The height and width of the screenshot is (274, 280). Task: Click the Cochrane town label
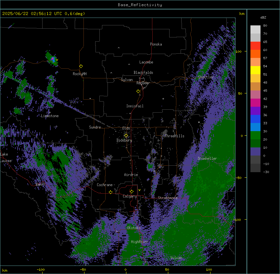[105, 185]
